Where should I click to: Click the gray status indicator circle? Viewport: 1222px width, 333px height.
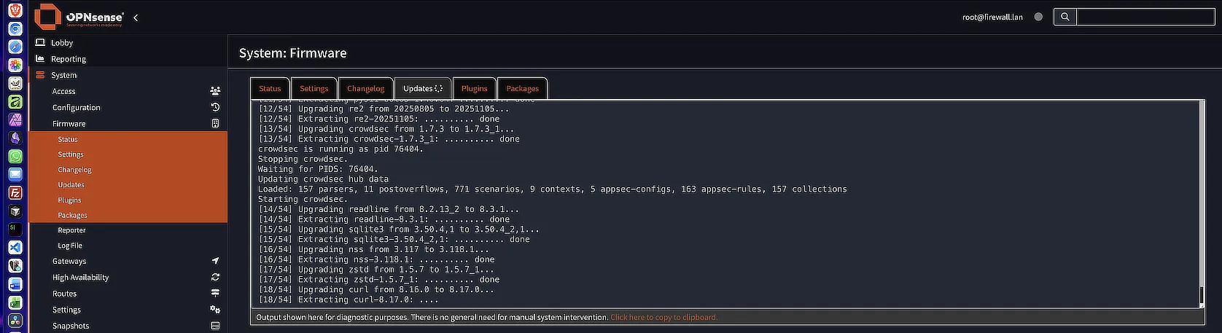pyautogui.click(x=1038, y=17)
